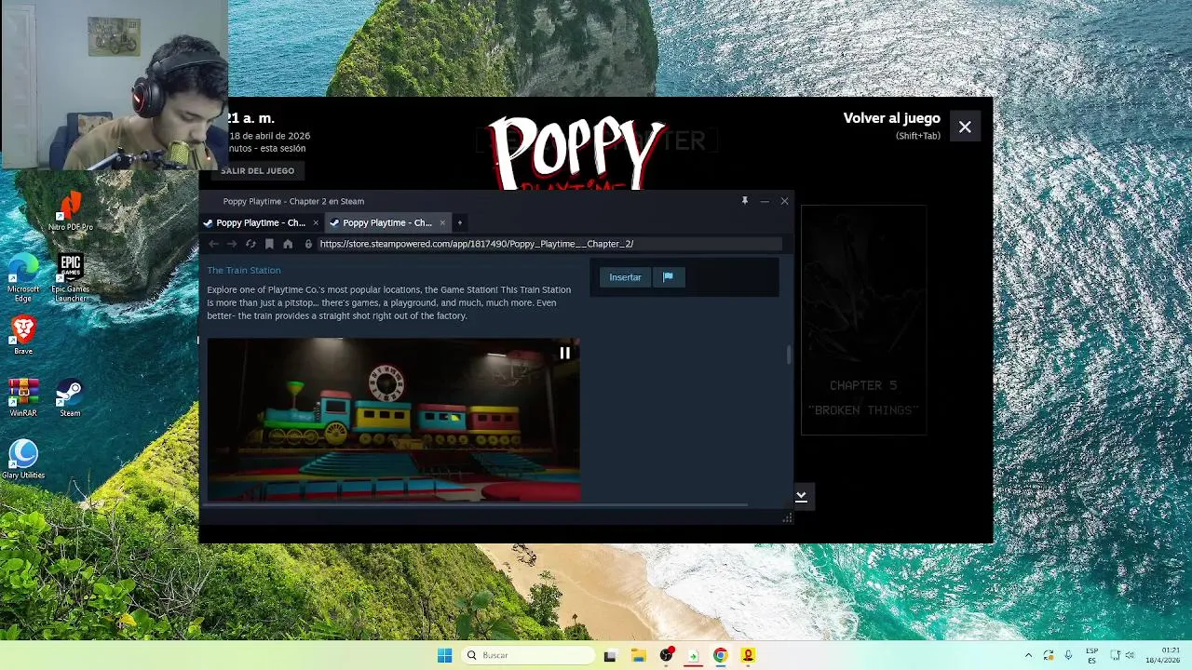Open File Explorer from the taskbar
Viewport: 1192px width, 670px height.
coord(638,655)
